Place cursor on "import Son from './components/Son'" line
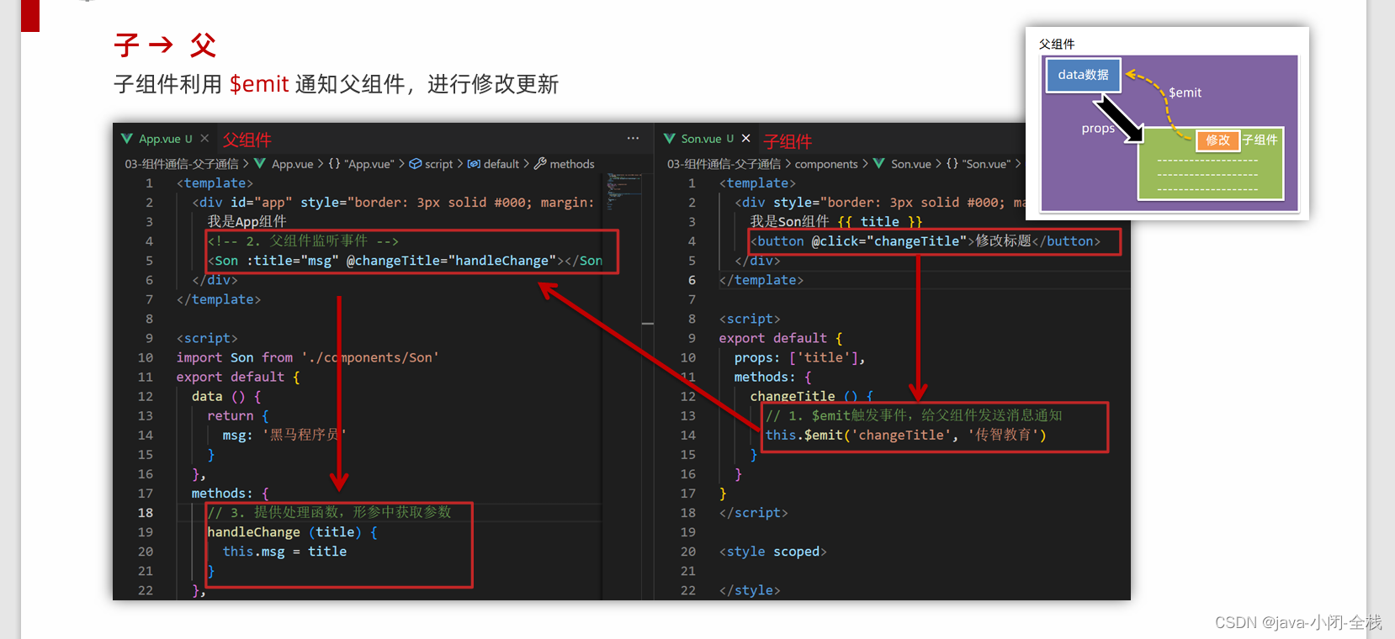Screen dimensions: 1395x639 (x=307, y=357)
